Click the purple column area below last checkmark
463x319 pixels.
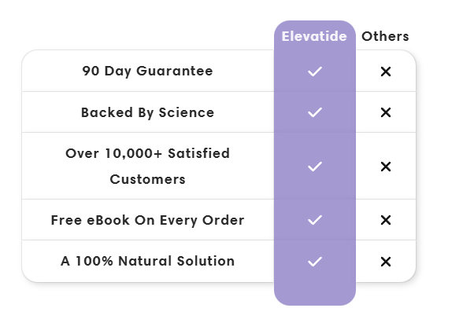pos(315,288)
